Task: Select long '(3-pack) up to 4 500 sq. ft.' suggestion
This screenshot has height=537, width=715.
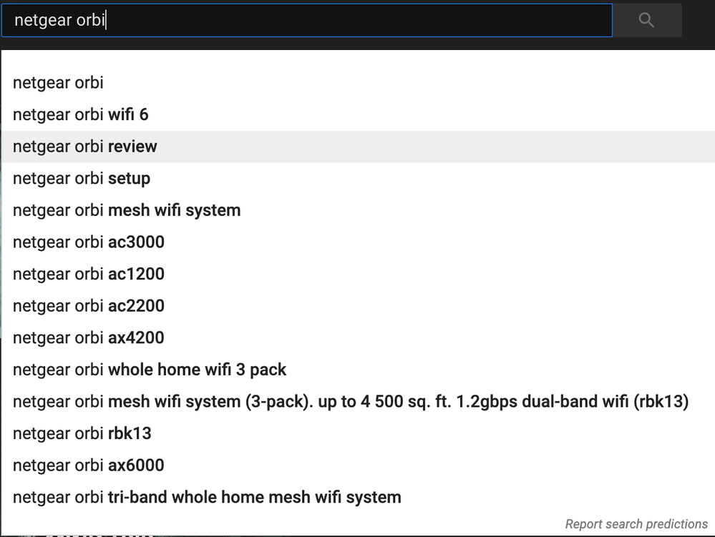Action: 351,402
